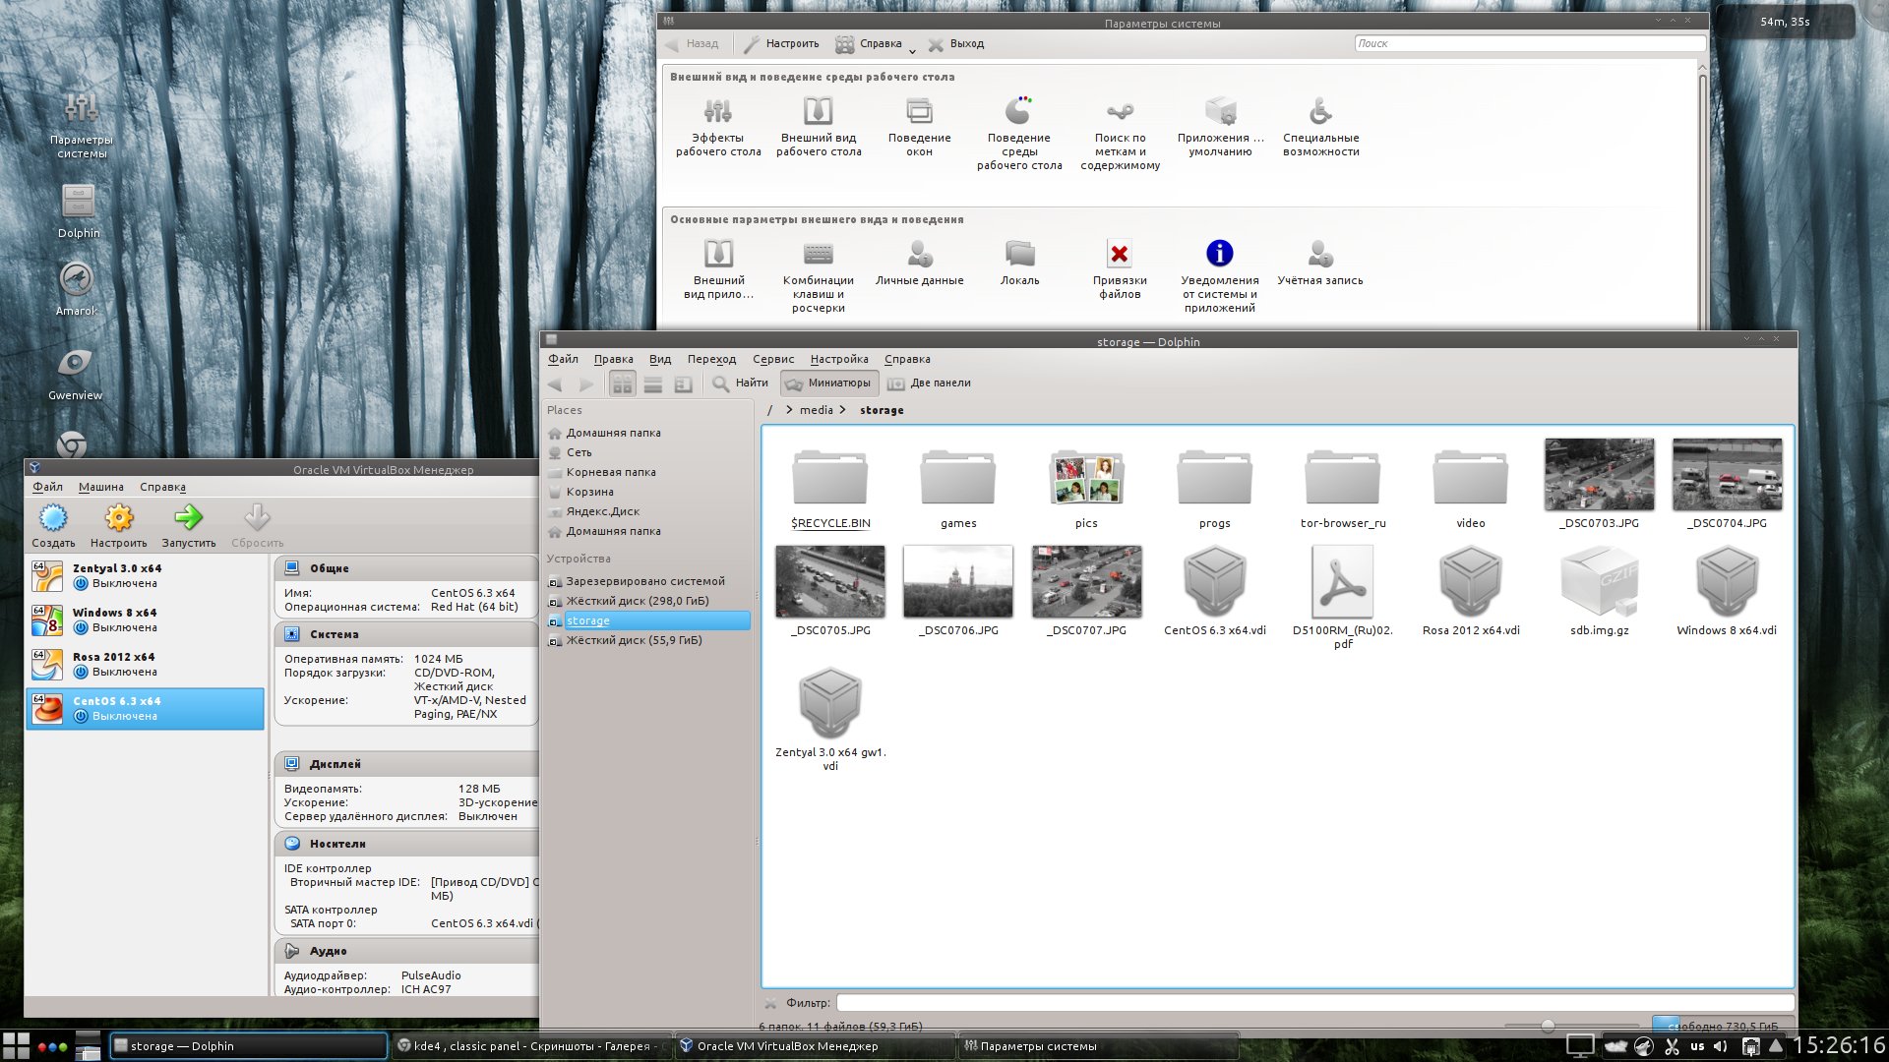Viewport: 1889px width, 1062px height.
Task: Select Windows 8 x64 virtual machine
Action: click(x=146, y=620)
